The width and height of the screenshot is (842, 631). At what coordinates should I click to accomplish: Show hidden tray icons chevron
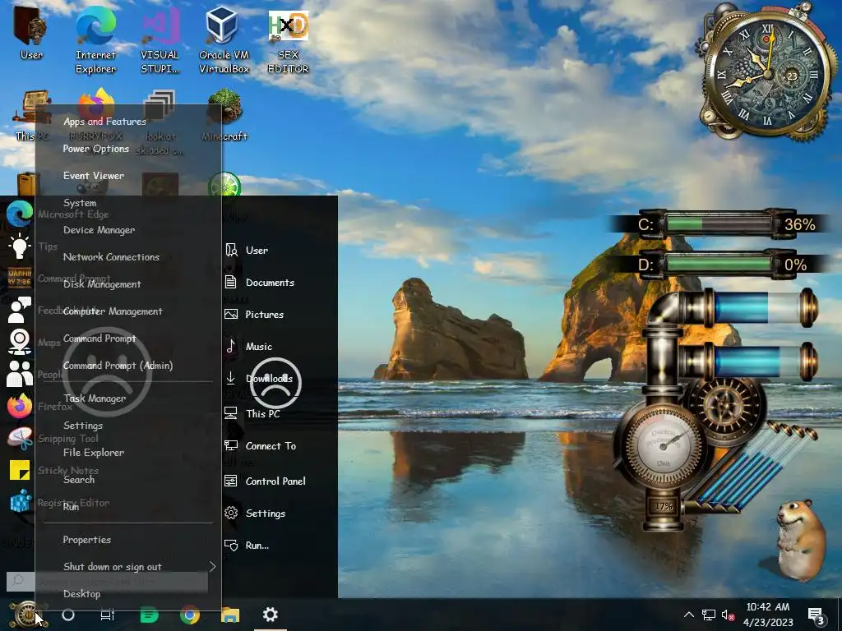(688, 615)
